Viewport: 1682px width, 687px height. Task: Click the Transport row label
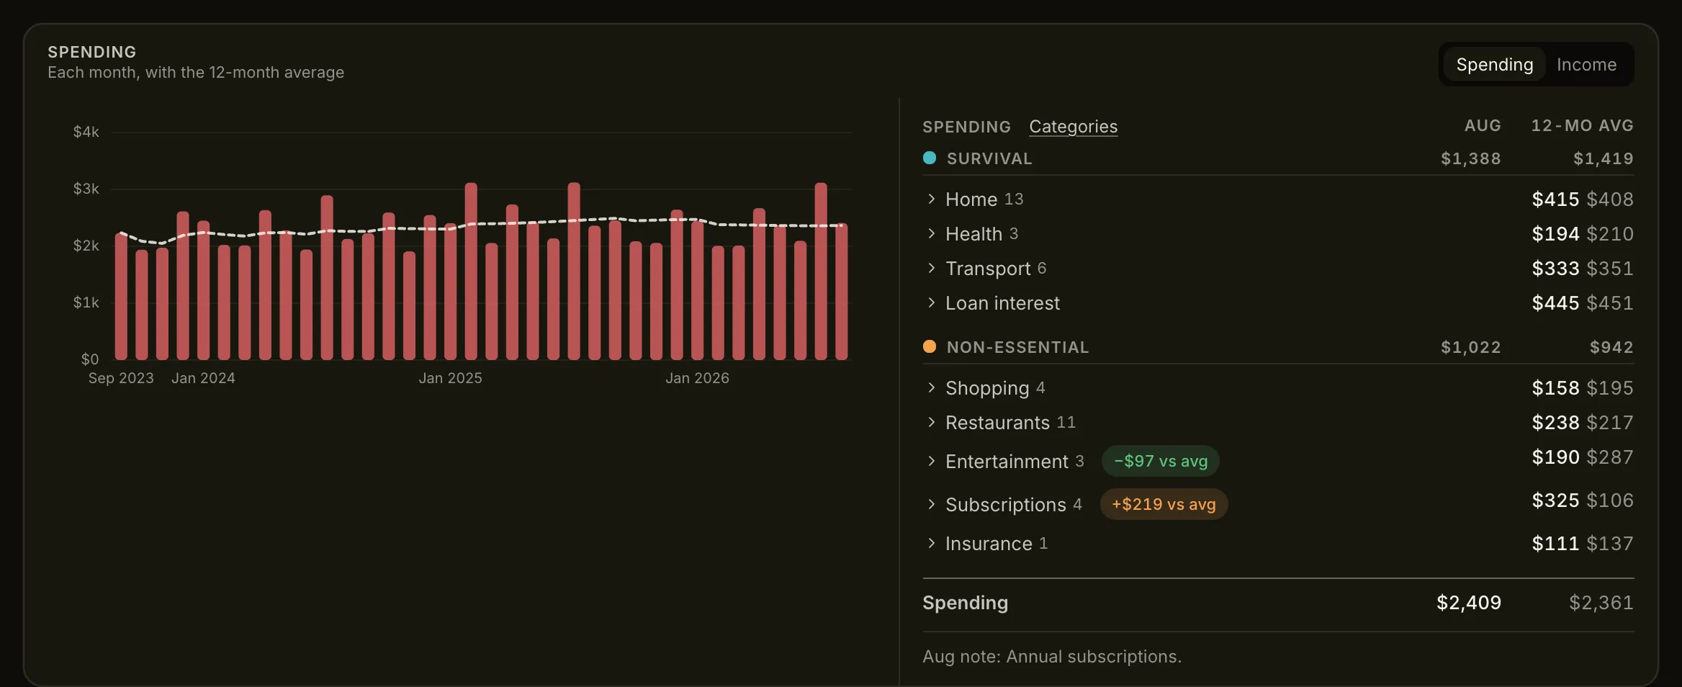(988, 269)
